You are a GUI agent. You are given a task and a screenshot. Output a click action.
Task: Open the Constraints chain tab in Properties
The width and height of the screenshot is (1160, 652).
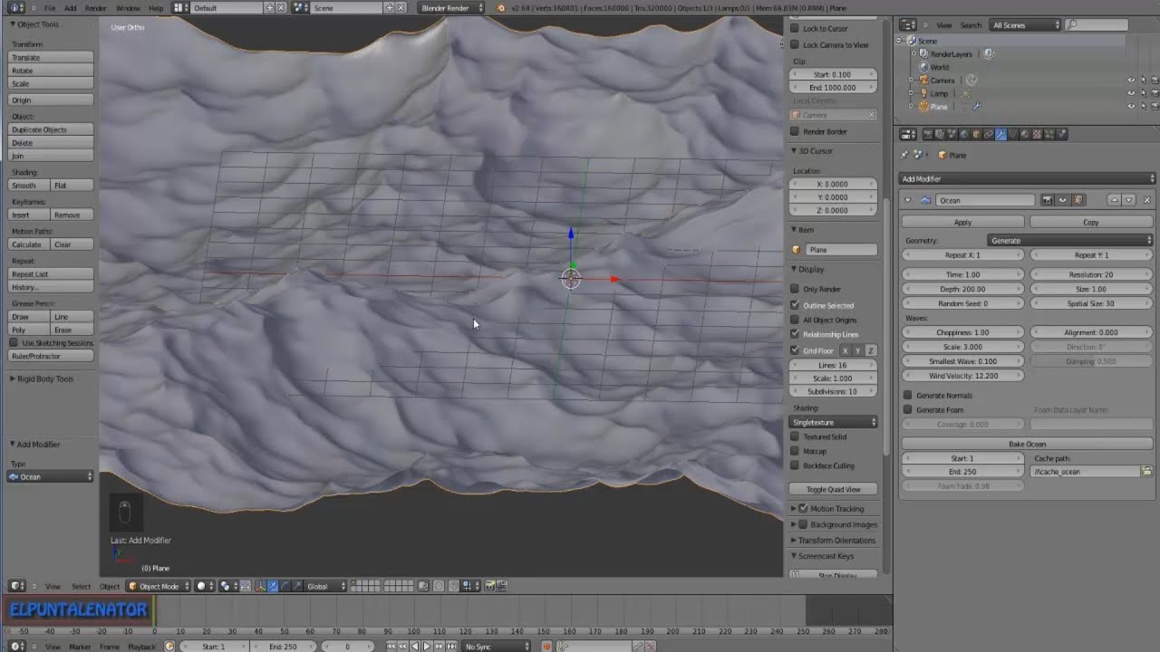point(988,134)
